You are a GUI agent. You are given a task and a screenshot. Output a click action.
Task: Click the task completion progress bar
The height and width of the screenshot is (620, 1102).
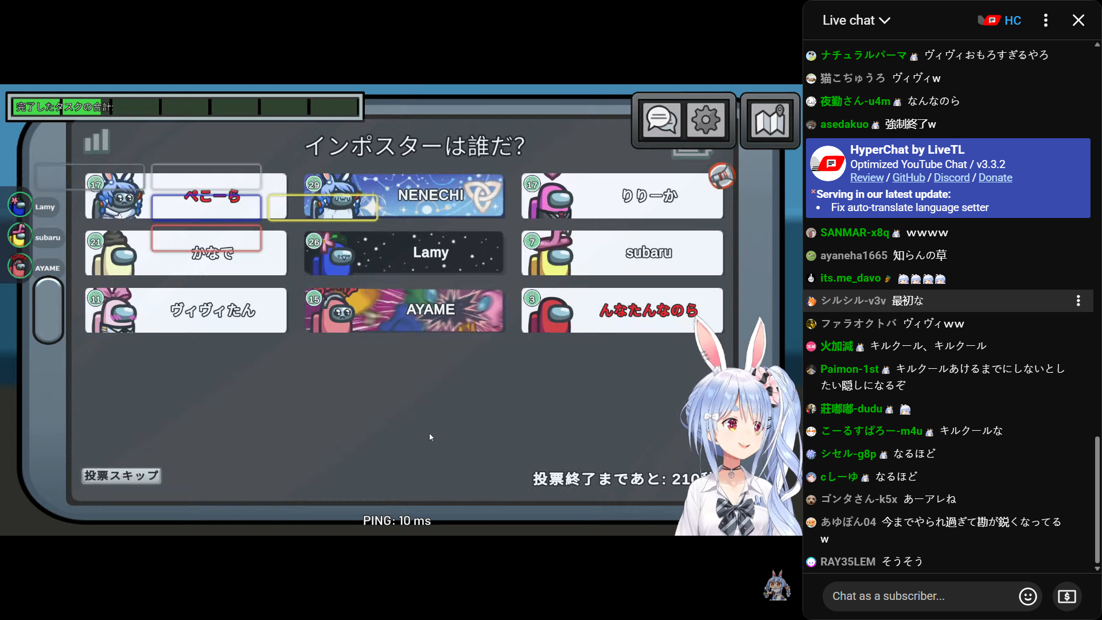[185, 107]
